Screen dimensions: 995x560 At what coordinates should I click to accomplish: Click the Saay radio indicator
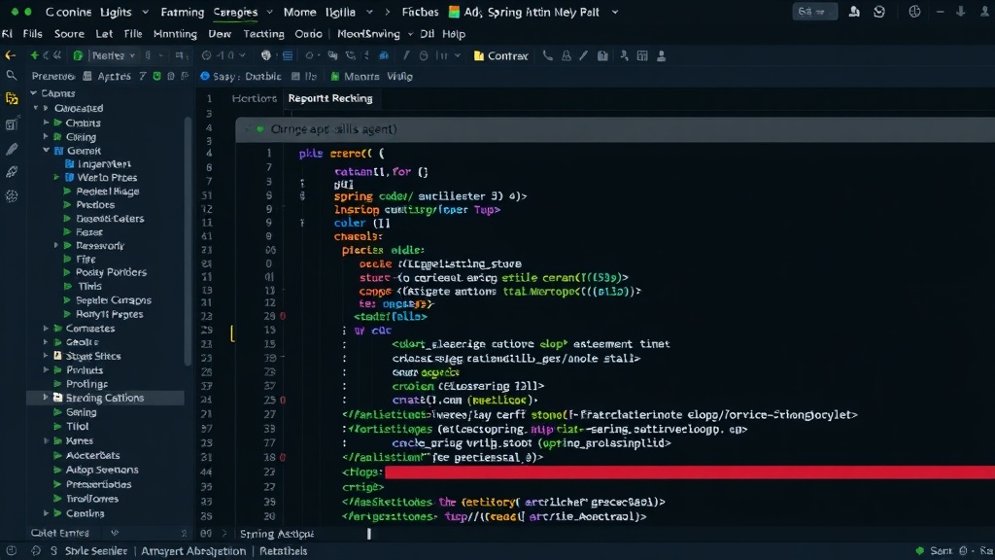(204, 76)
